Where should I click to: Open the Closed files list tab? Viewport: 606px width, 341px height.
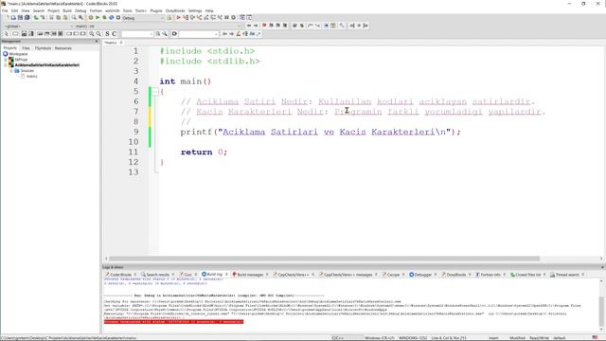pyautogui.click(x=527, y=275)
